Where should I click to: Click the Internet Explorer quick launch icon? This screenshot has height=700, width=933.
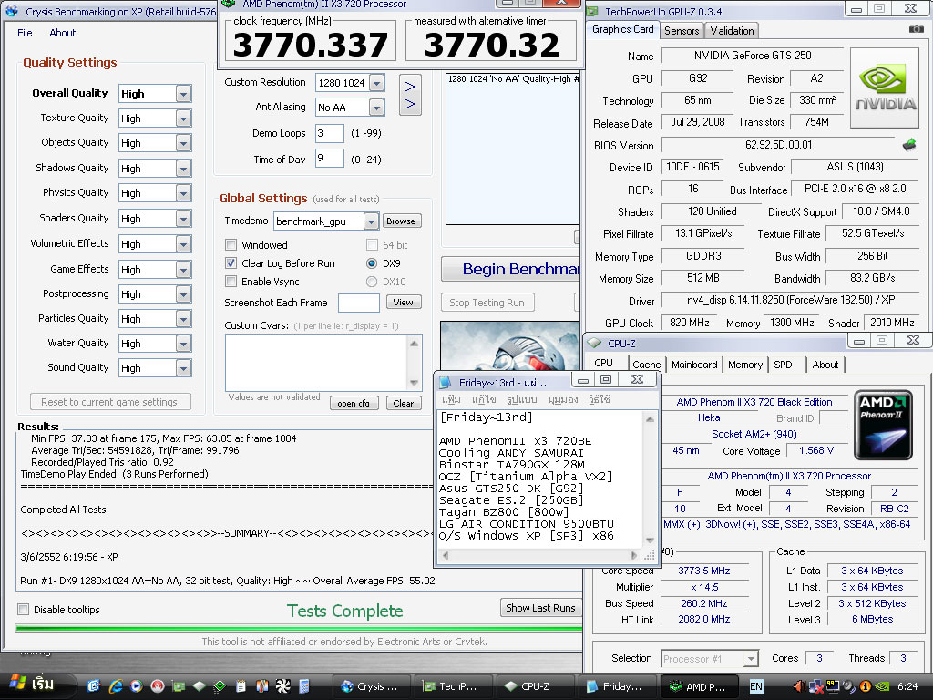[x=116, y=685]
